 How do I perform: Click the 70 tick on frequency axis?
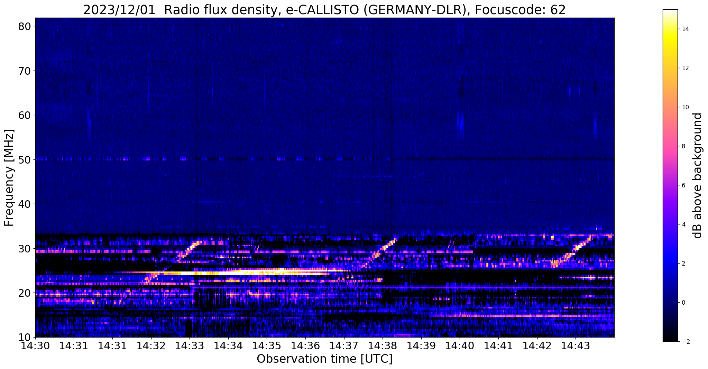(25, 71)
